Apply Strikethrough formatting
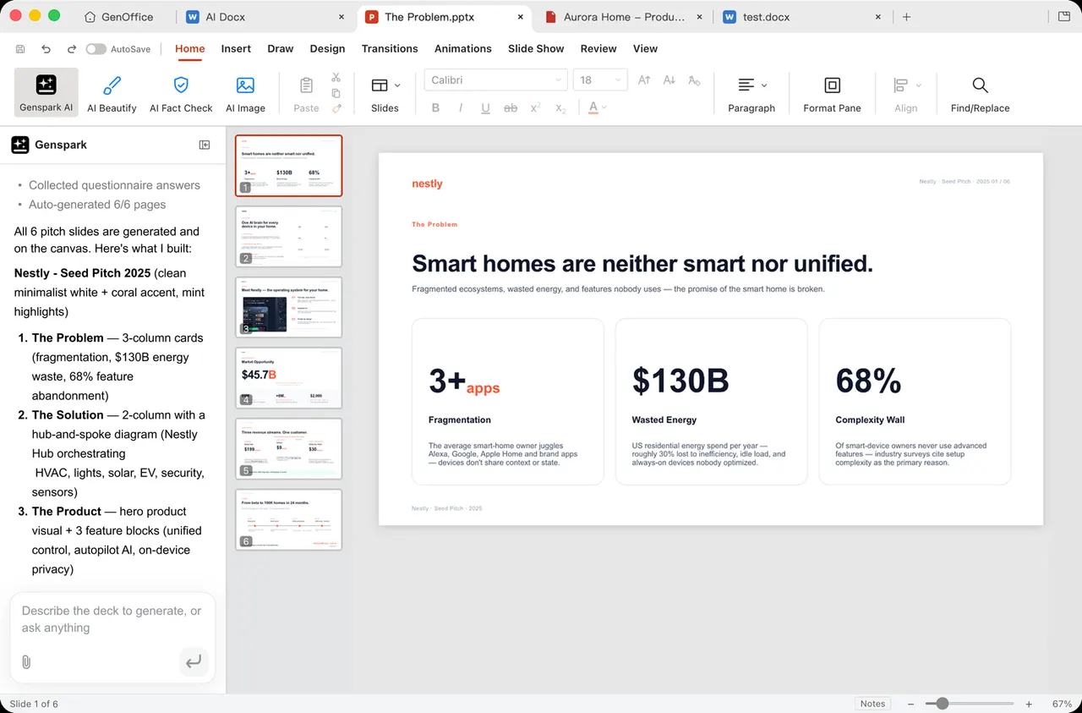 point(510,107)
